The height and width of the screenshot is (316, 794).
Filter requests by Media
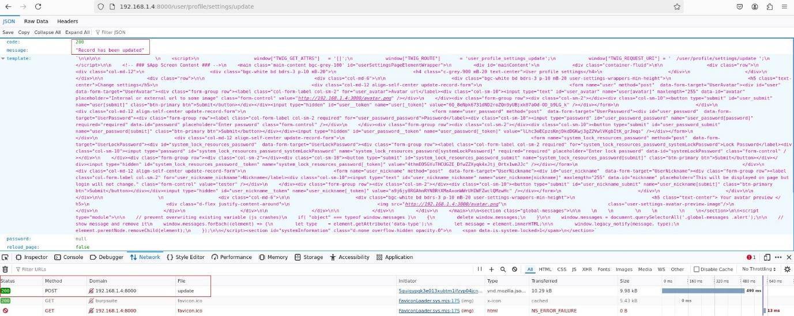point(645,269)
